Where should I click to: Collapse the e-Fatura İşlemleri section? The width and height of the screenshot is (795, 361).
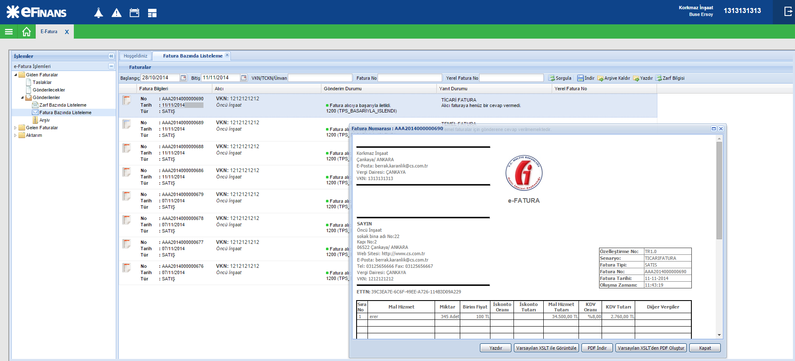111,66
